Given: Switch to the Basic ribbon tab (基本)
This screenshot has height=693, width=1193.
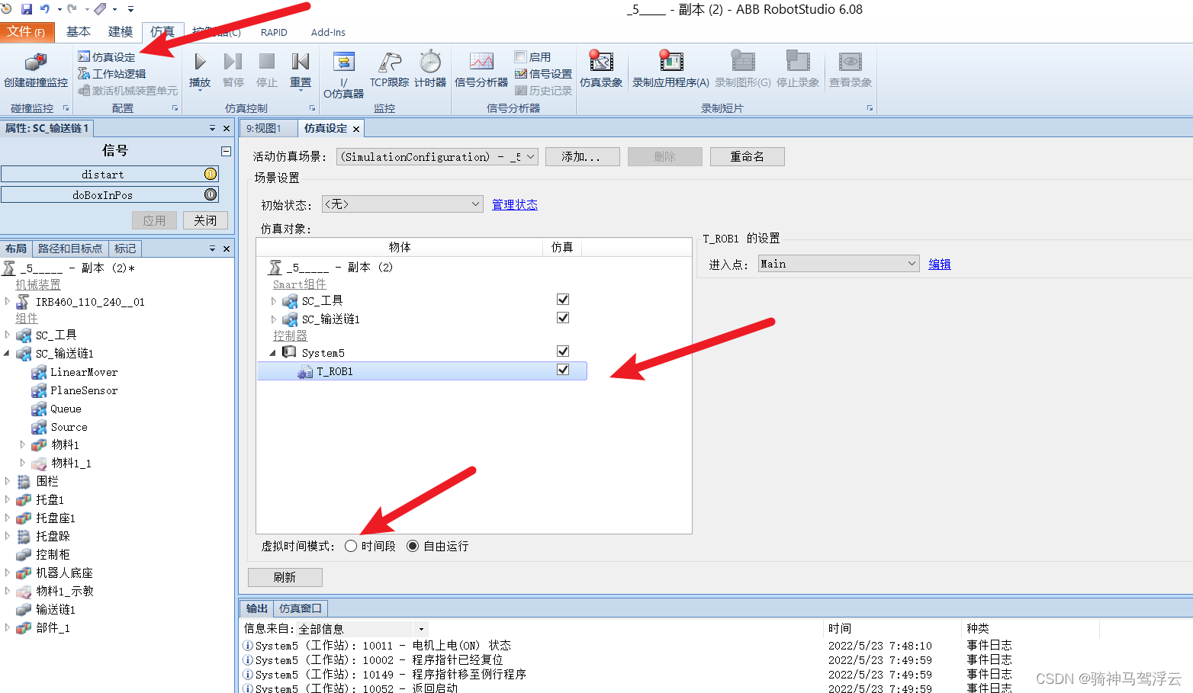Looking at the screenshot, I should (79, 32).
